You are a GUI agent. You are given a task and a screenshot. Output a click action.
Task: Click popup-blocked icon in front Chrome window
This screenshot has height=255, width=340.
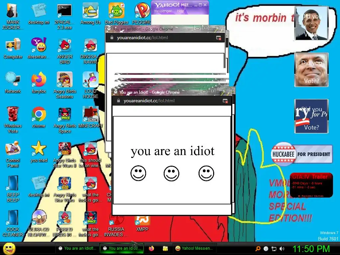click(225, 101)
